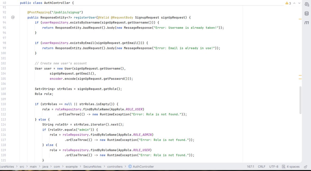Click strRoles.iterator().next() expression
This screenshot has height=171, width=311.
(x=98, y=125)
